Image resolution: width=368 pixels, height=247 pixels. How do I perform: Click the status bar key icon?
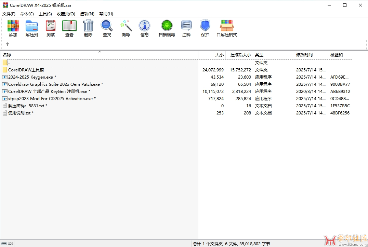[x=11, y=244]
